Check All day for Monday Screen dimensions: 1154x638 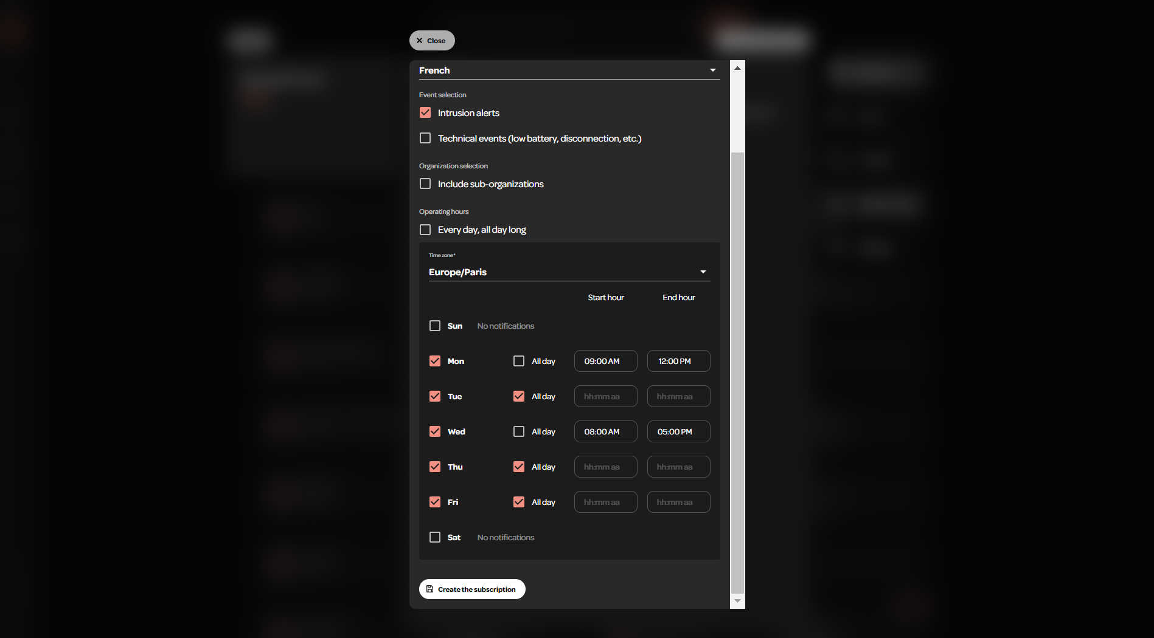click(519, 362)
